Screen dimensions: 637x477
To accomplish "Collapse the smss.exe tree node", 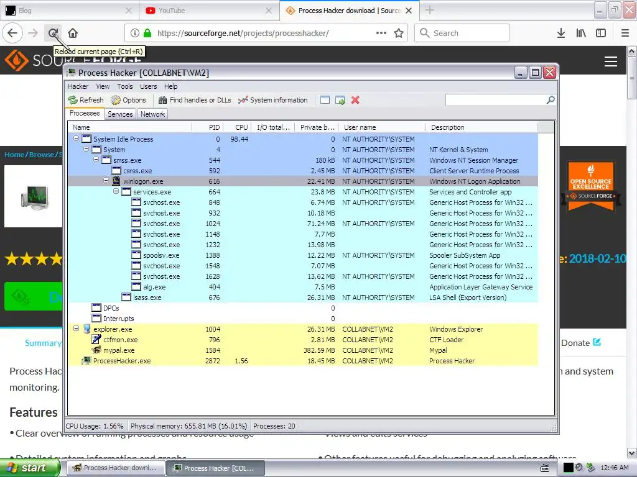I will point(96,160).
